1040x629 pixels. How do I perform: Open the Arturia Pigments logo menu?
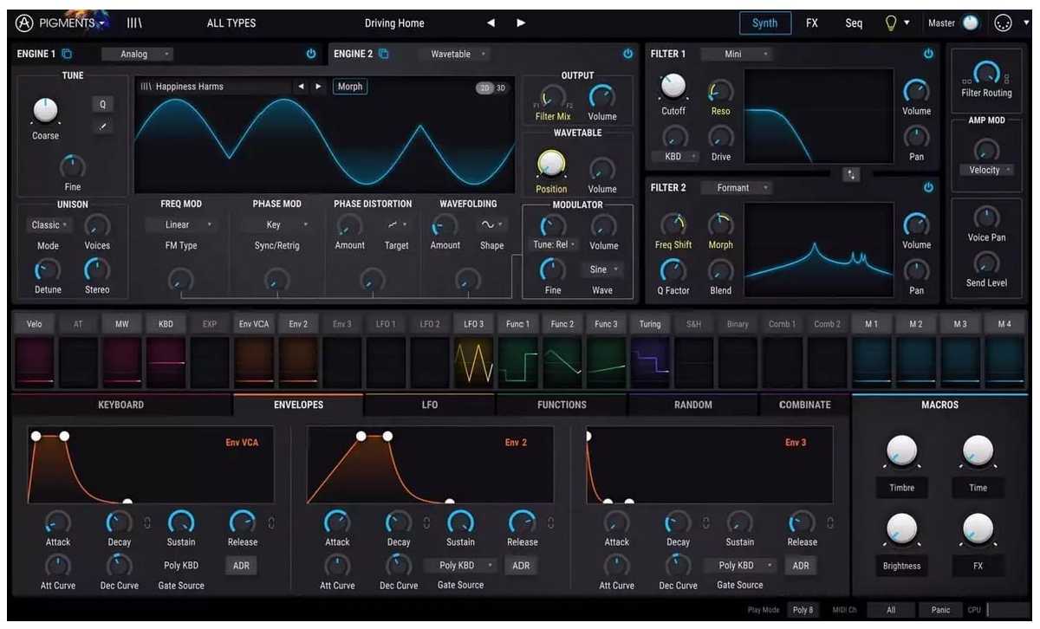[59, 23]
